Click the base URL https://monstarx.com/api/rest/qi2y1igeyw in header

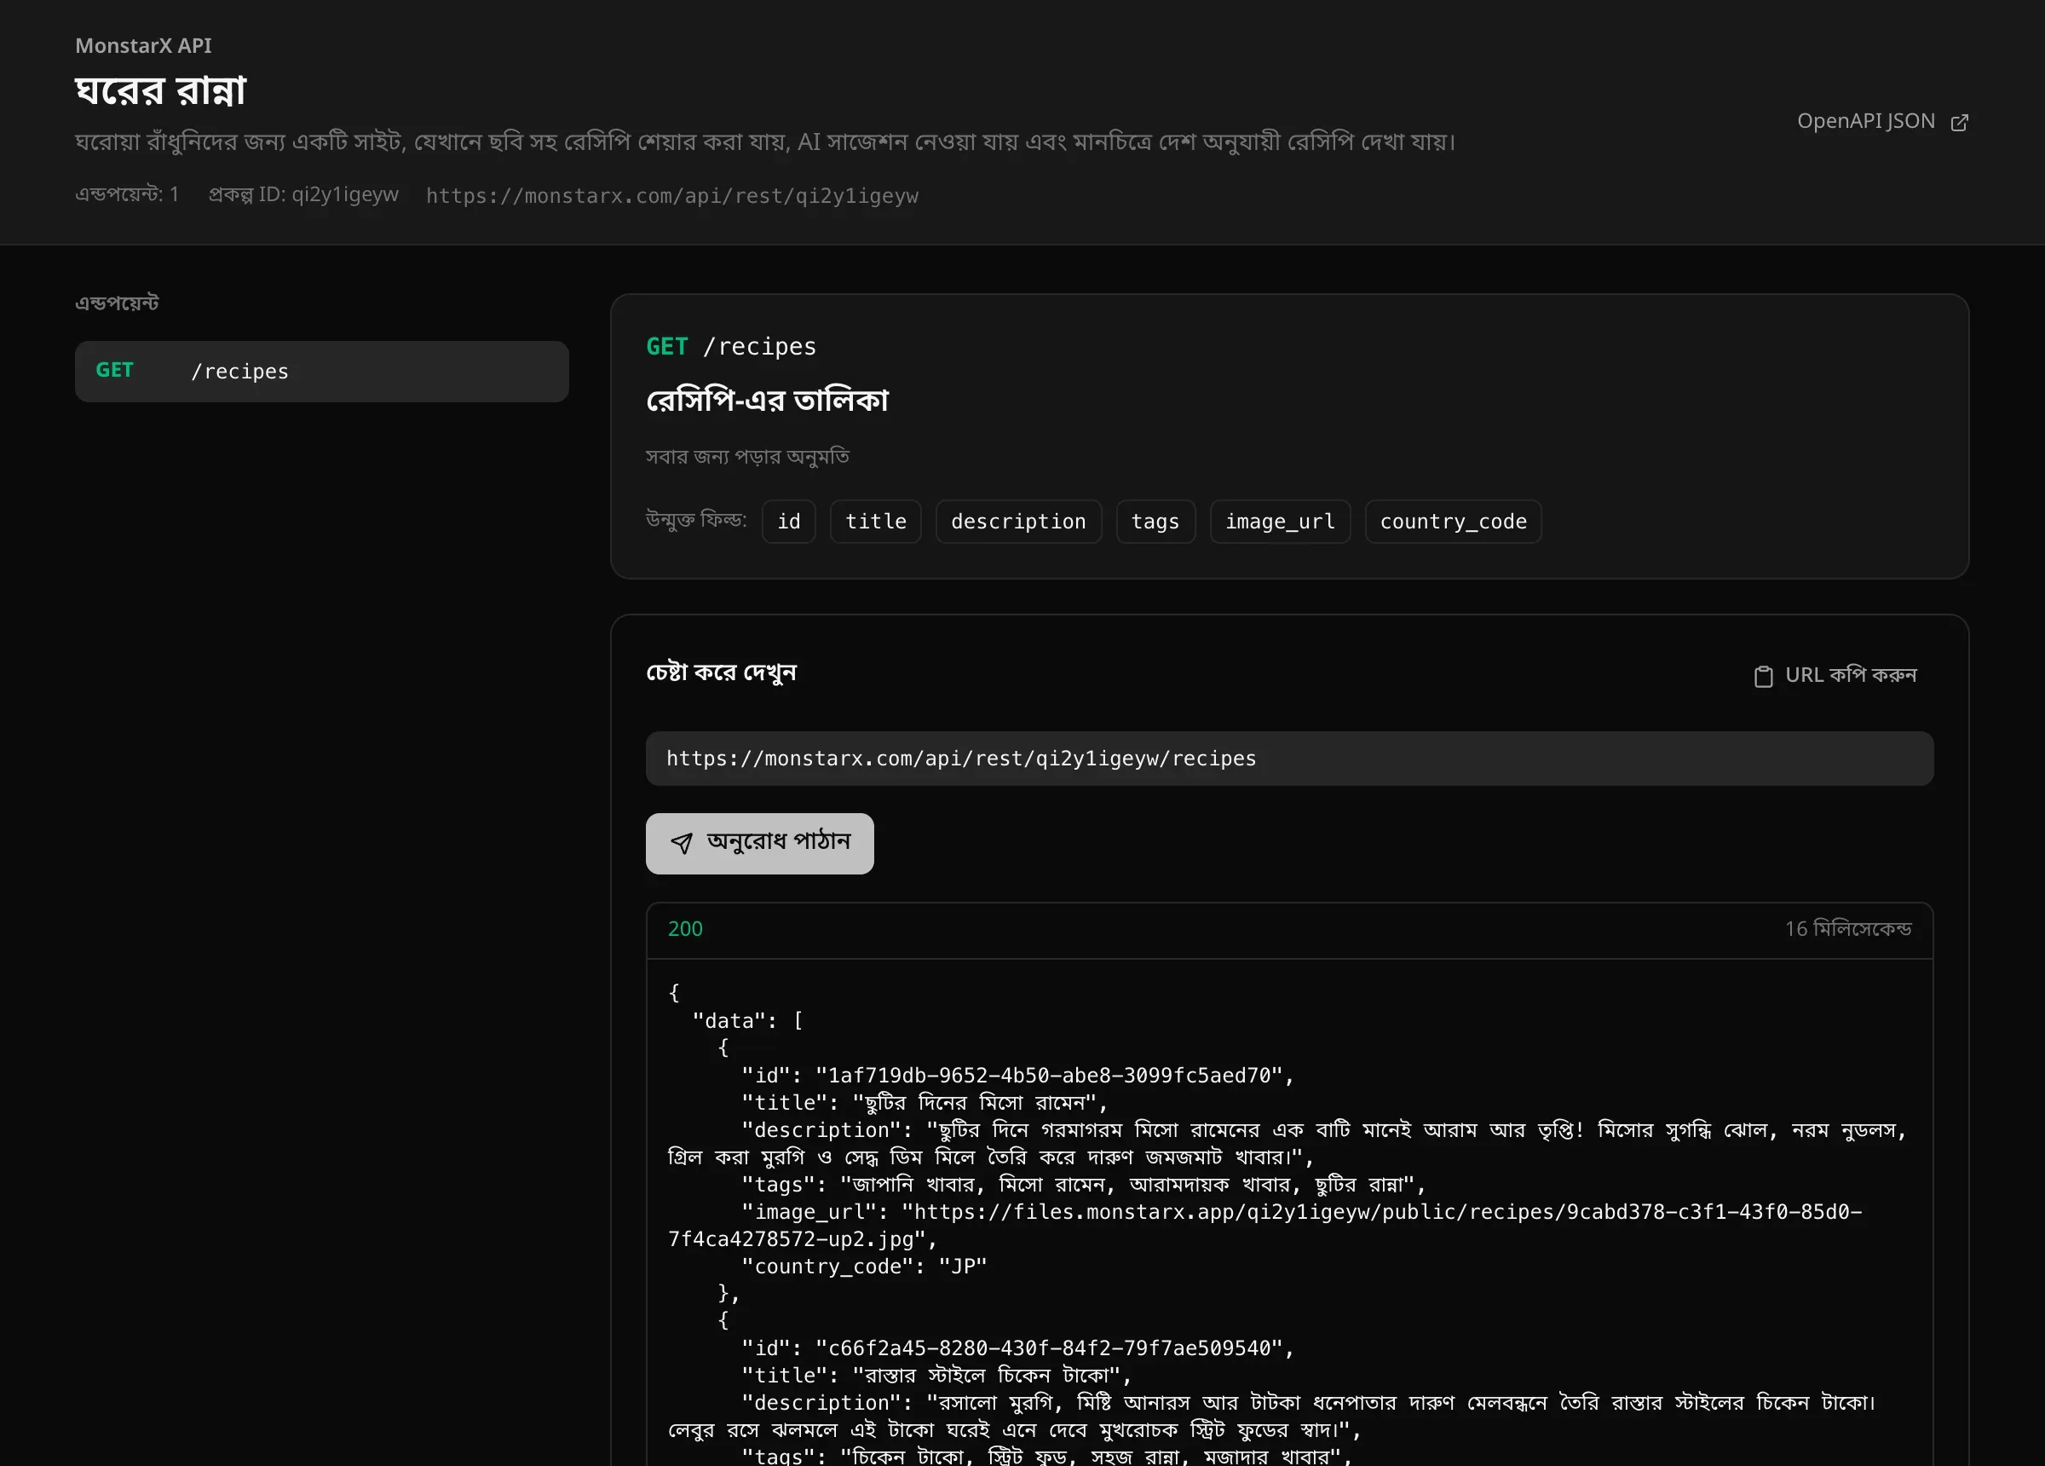(x=671, y=196)
